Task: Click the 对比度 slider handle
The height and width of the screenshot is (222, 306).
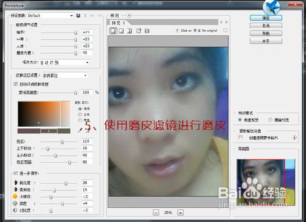Action: click(x=51, y=210)
